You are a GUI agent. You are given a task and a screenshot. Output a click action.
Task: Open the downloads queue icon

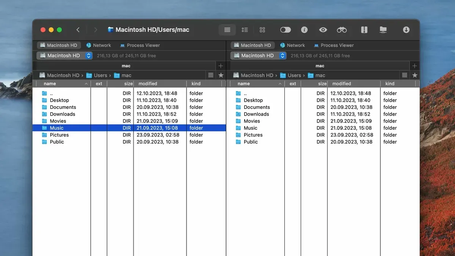(406, 30)
